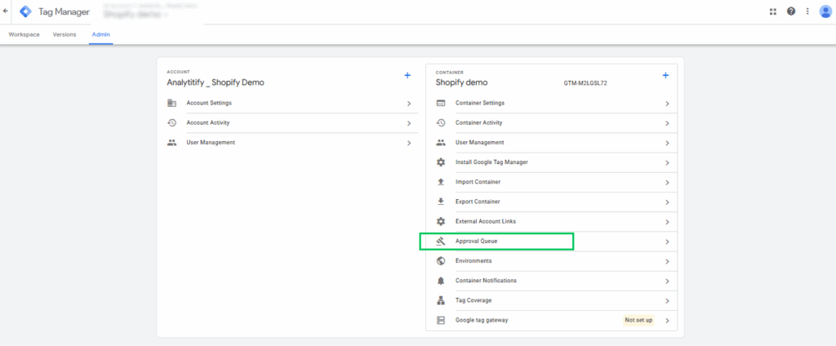Open External Account Links entry
The width and height of the screenshot is (836, 346).
coord(486,221)
